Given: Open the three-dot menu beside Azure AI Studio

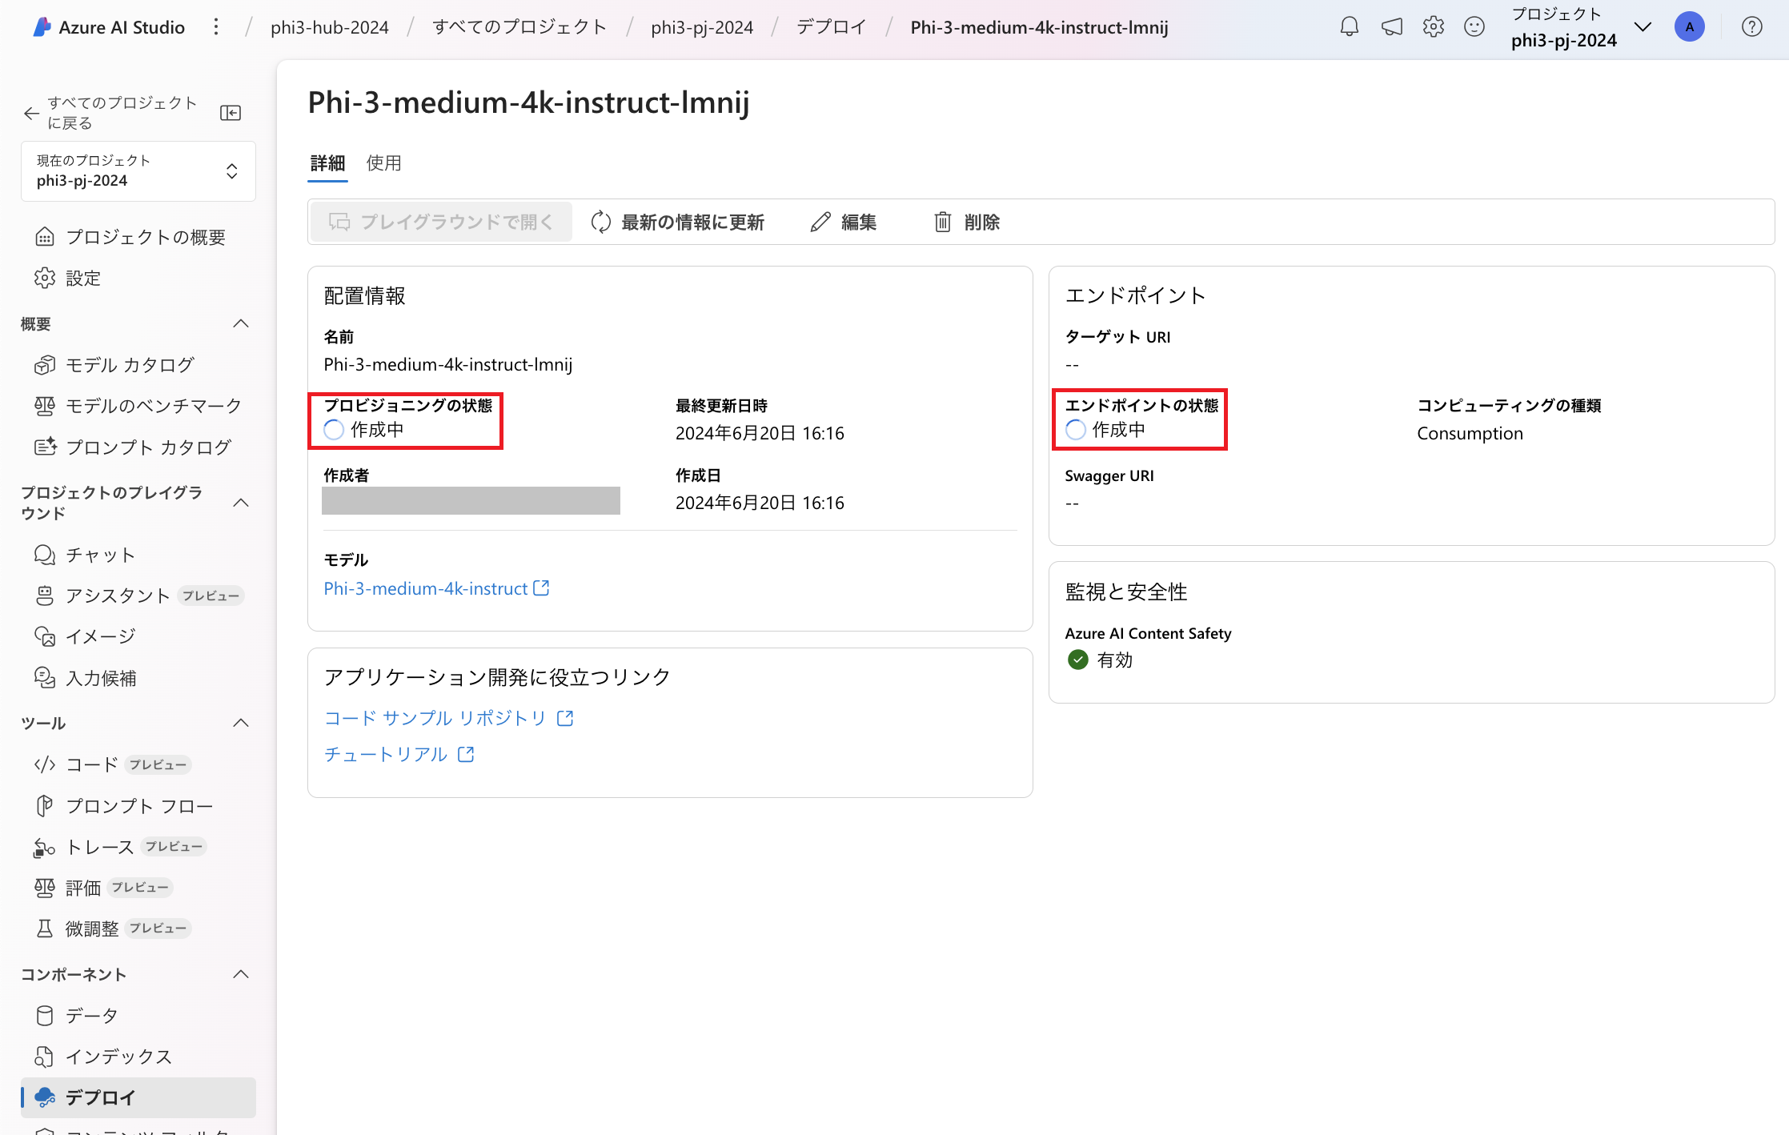Looking at the screenshot, I should click(216, 27).
